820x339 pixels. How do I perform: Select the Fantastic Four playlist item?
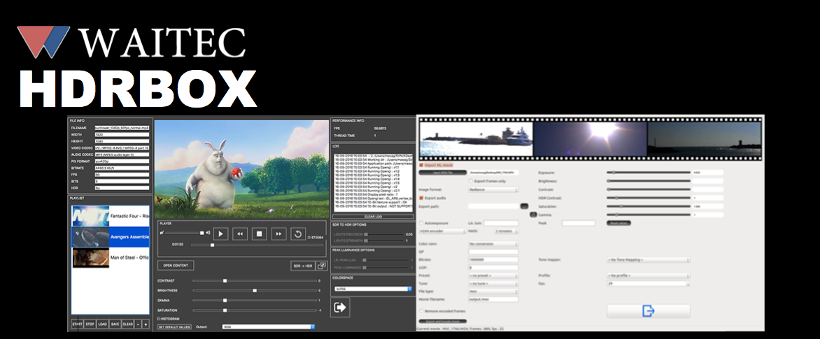[111, 216]
